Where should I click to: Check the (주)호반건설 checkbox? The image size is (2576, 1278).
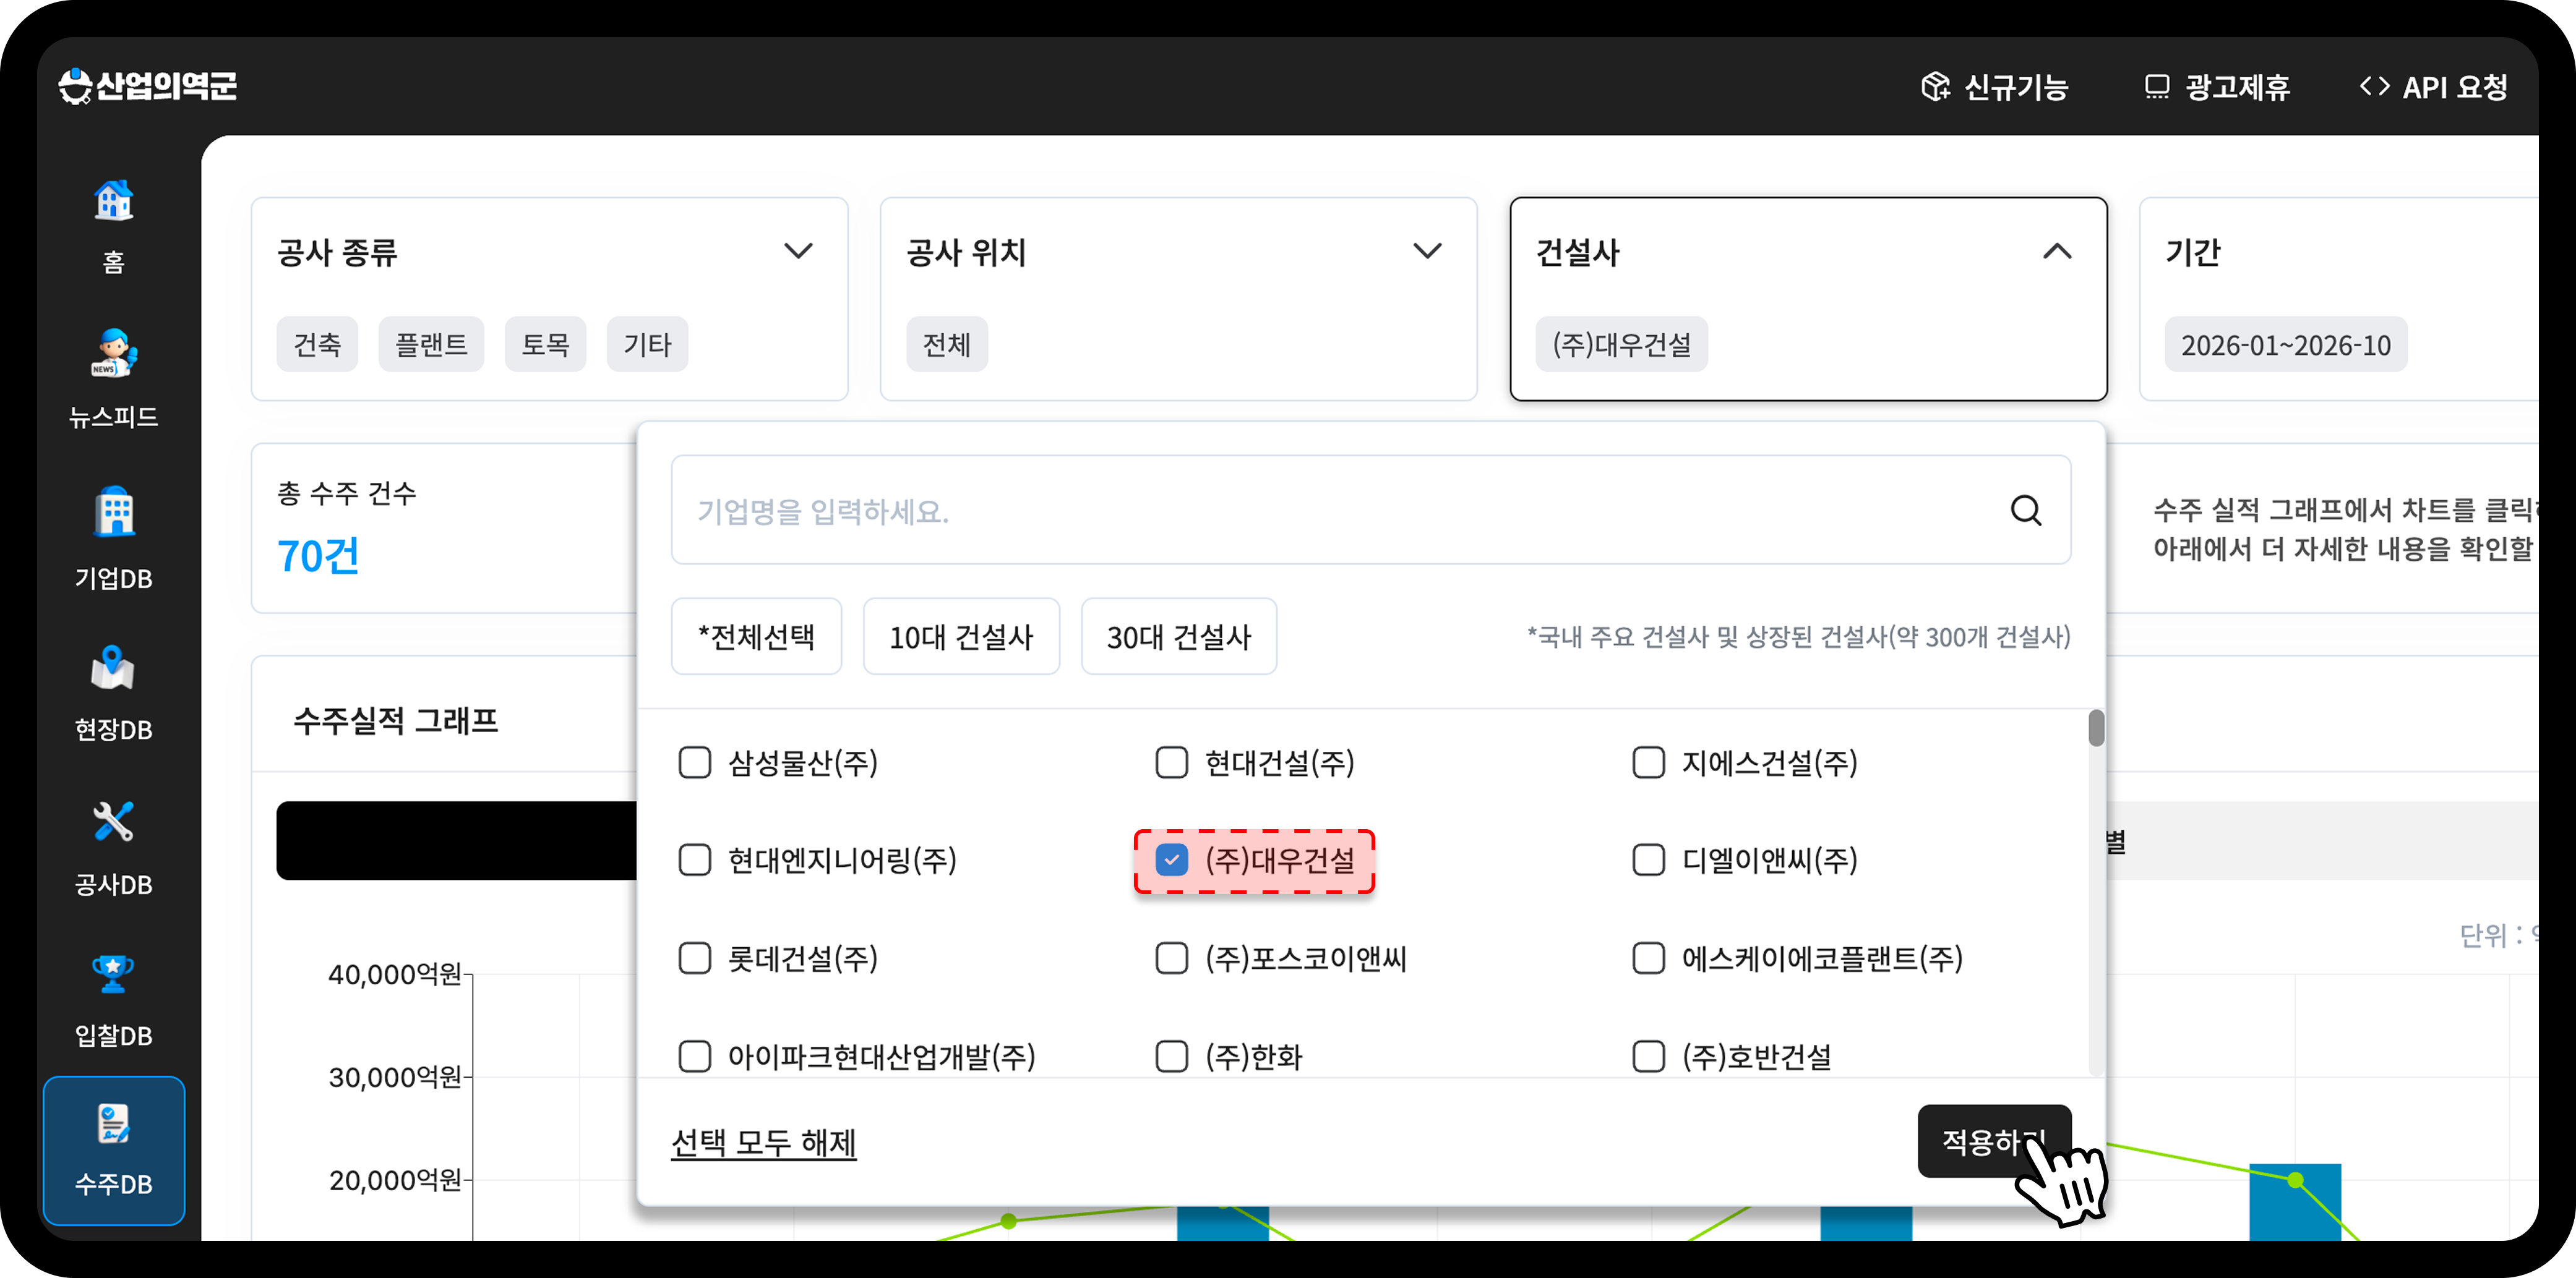coord(1648,1056)
